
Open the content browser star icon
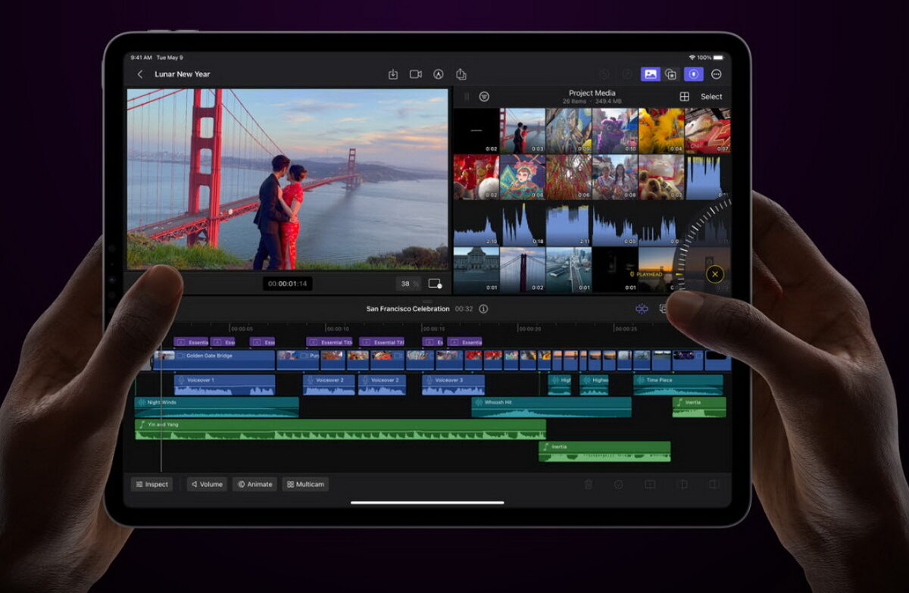pos(671,74)
